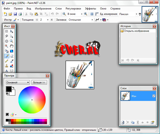The height and width of the screenshot is (134, 160).
Task: Pick the Color Picker eyedropper tool
Action: tap(12, 61)
